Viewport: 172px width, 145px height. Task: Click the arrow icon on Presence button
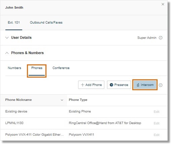click(x=111, y=85)
